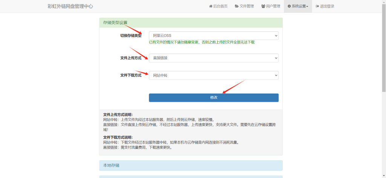Click the home icon beside 后台首页
386x178 pixels.
click(211, 6)
